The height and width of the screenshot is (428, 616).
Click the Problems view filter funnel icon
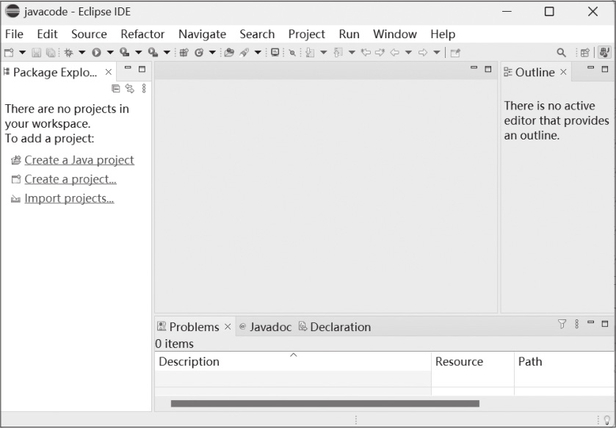[562, 324]
